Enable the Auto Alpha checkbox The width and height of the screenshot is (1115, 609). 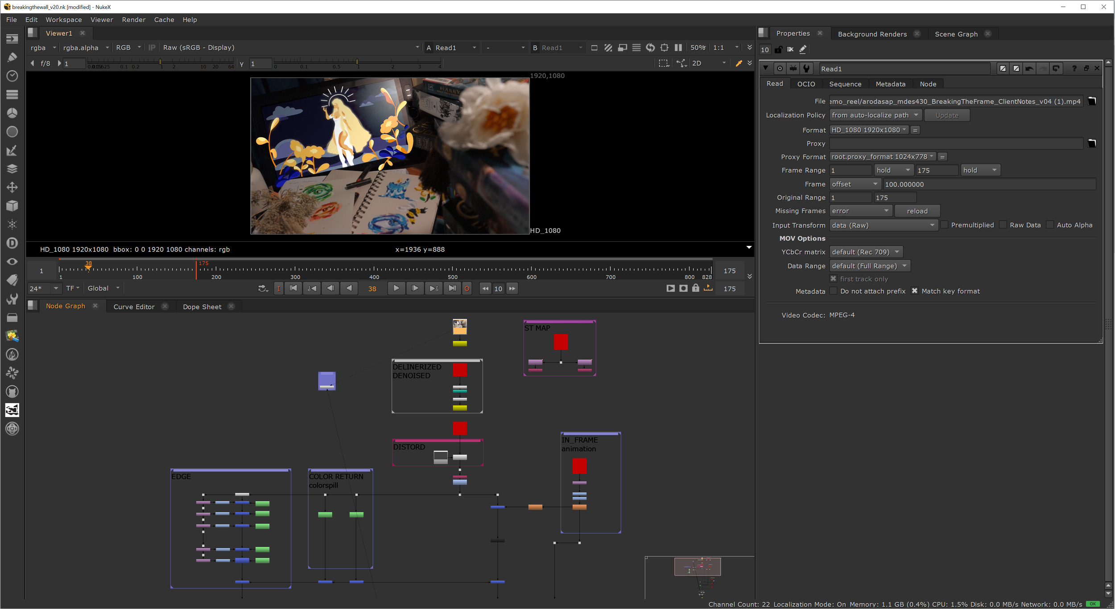(1050, 225)
